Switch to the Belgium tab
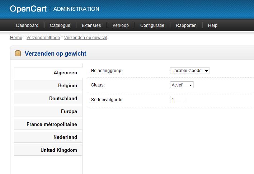 tap(48, 85)
